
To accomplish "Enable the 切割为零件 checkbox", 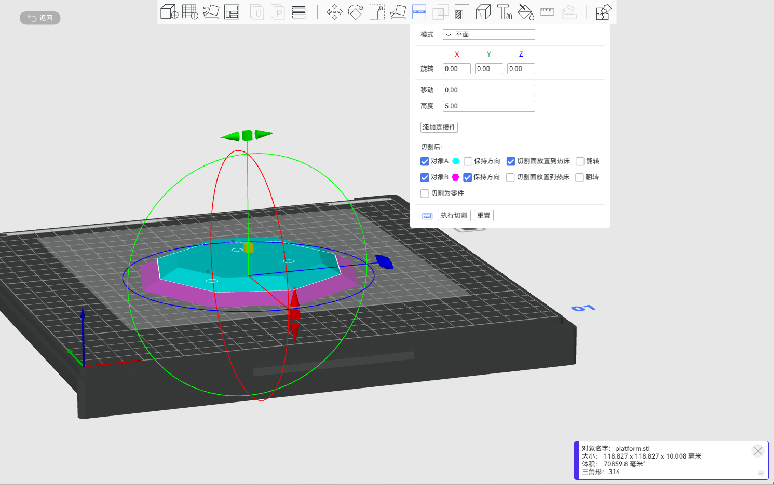I will pyautogui.click(x=425, y=193).
